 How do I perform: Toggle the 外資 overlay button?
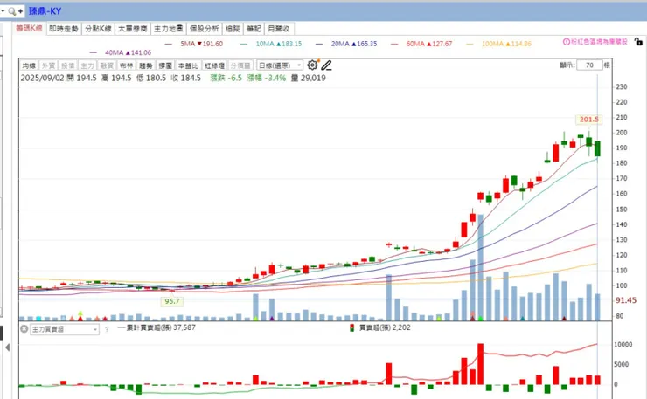[48, 65]
